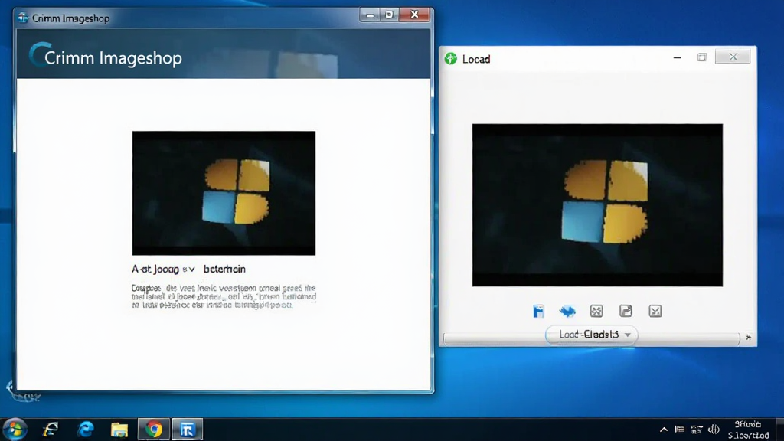Open the Windows Start orb
Screen dimensions: 784x441
coord(15,430)
